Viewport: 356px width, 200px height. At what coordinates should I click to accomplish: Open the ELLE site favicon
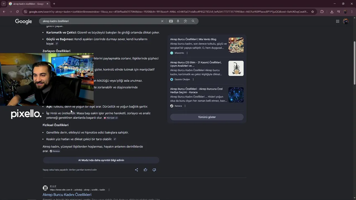[x=45, y=188]
